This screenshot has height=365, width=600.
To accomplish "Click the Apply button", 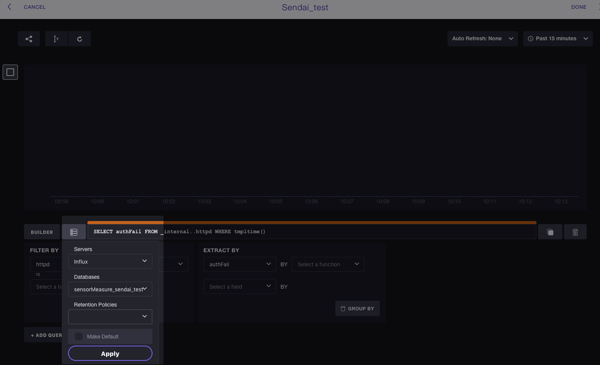I will point(110,353).
